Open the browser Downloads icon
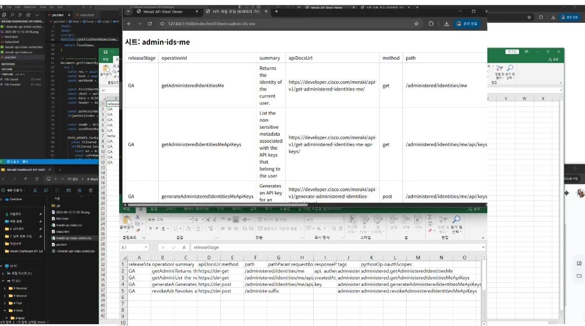 (446, 24)
